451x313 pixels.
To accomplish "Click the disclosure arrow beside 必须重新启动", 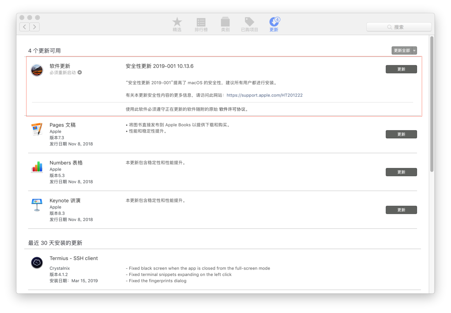I will tap(79, 72).
